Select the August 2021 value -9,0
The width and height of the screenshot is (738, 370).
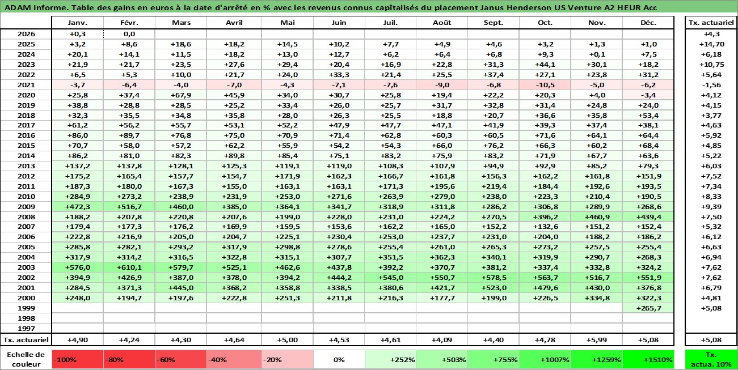[441, 84]
